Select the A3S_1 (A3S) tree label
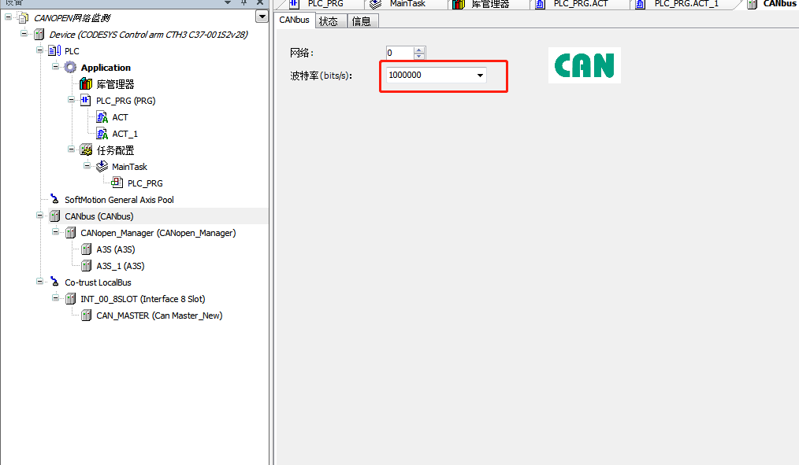Image resolution: width=799 pixels, height=465 pixels. point(121,266)
